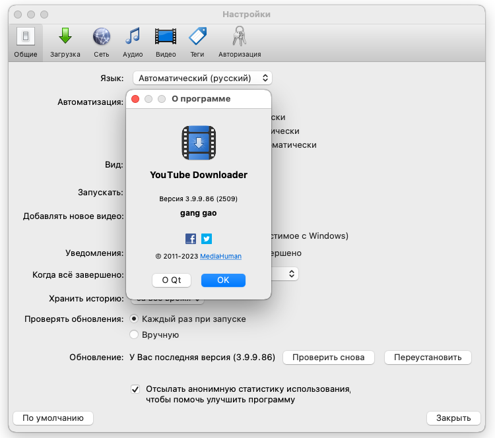Click the О Qt button
Image resolution: width=495 pixels, height=438 pixels.
tap(172, 280)
